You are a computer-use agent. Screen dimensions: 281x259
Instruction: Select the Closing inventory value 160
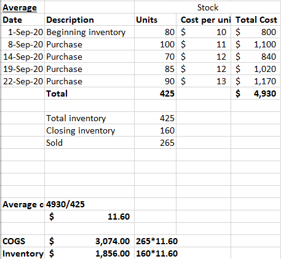pyautogui.click(x=156, y=130)
